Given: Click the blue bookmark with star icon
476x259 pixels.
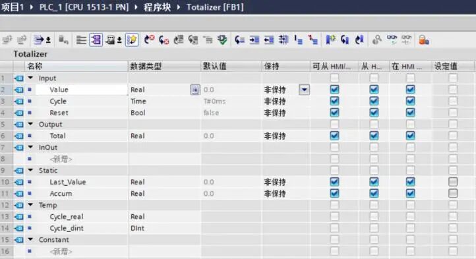Looking at the screenshot, I should pos(330,40).
